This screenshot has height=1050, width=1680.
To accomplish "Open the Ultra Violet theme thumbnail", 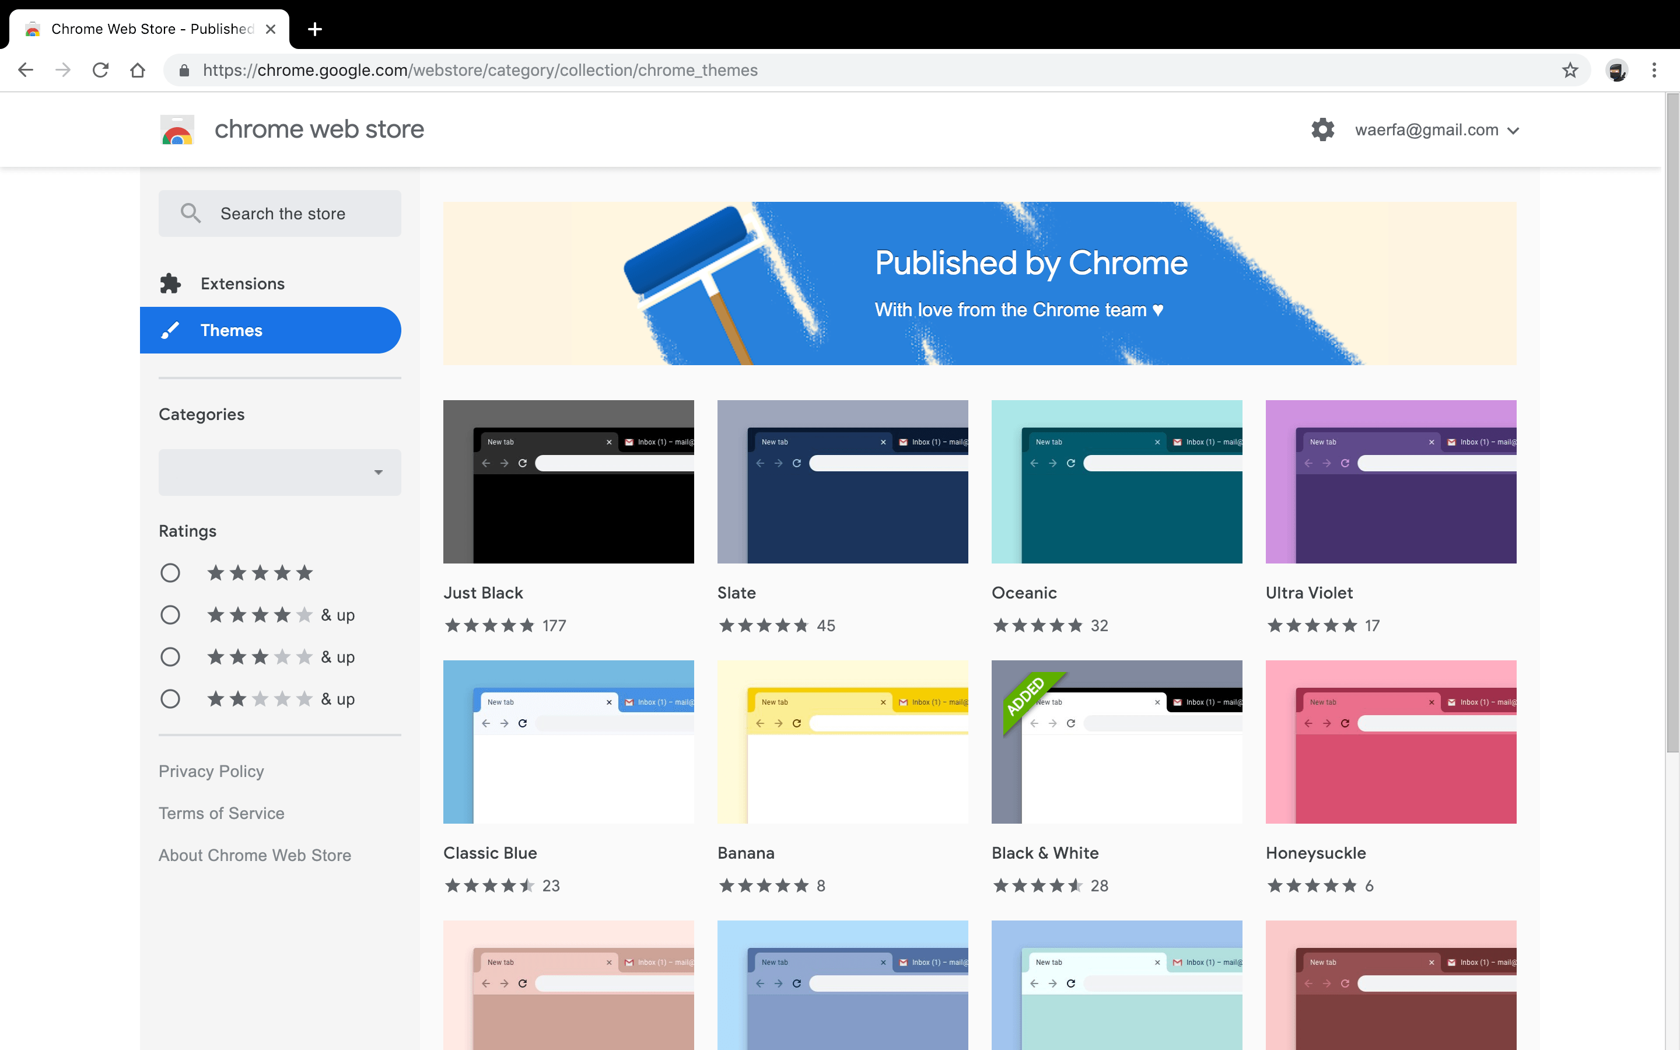I will pos(1391,482).
